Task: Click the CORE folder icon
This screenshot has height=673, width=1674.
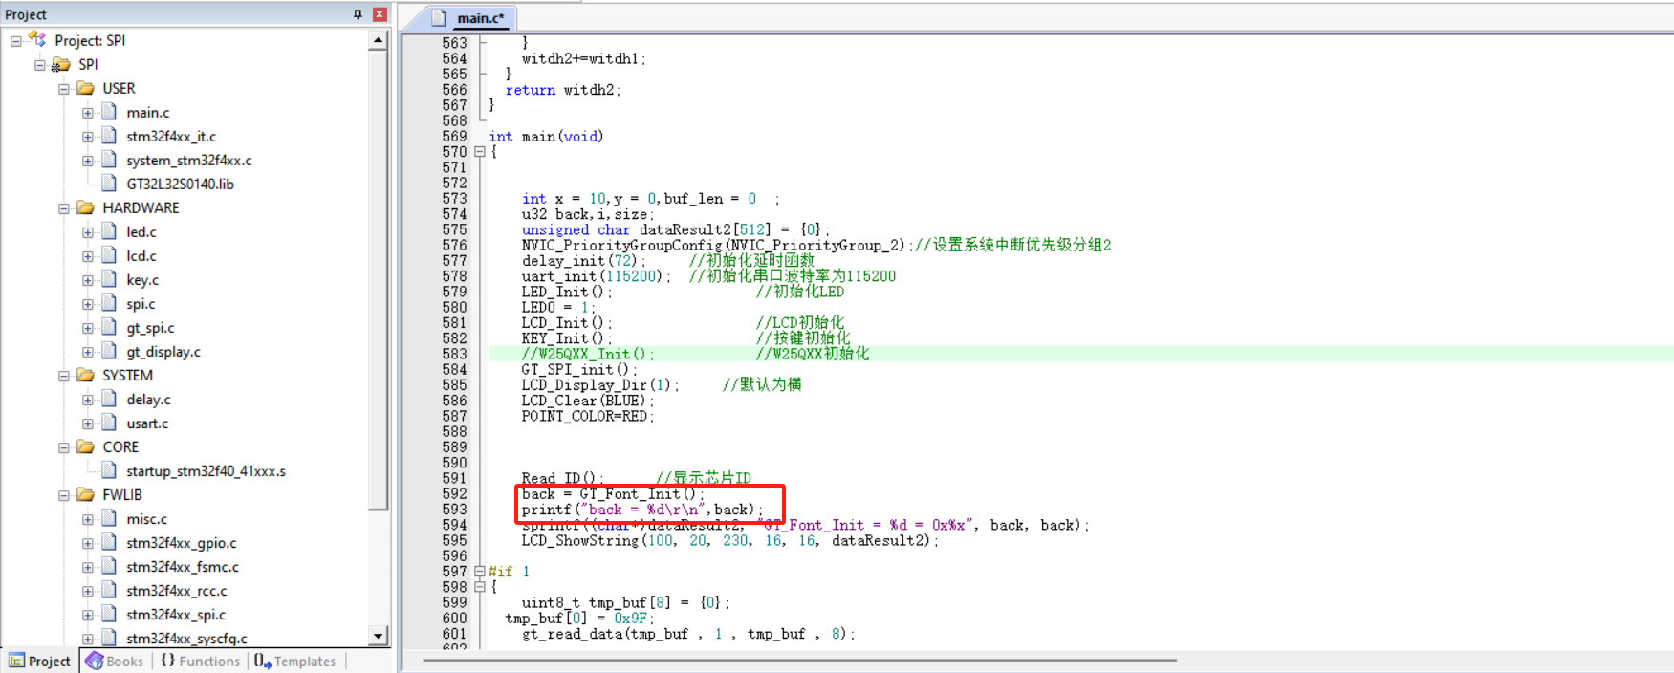Action: pos(85,446)
